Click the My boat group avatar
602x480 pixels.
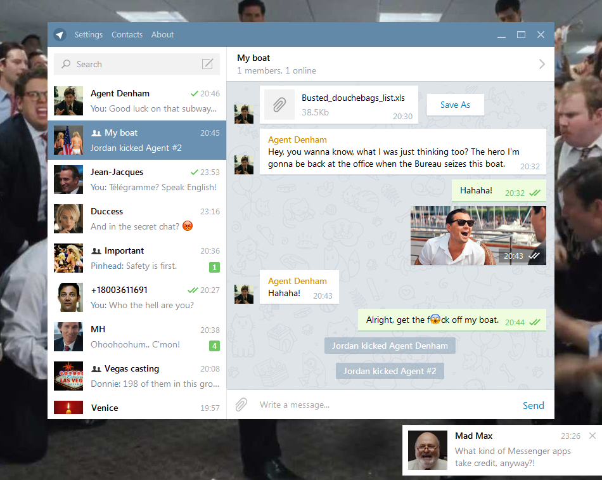pos(68,140)
